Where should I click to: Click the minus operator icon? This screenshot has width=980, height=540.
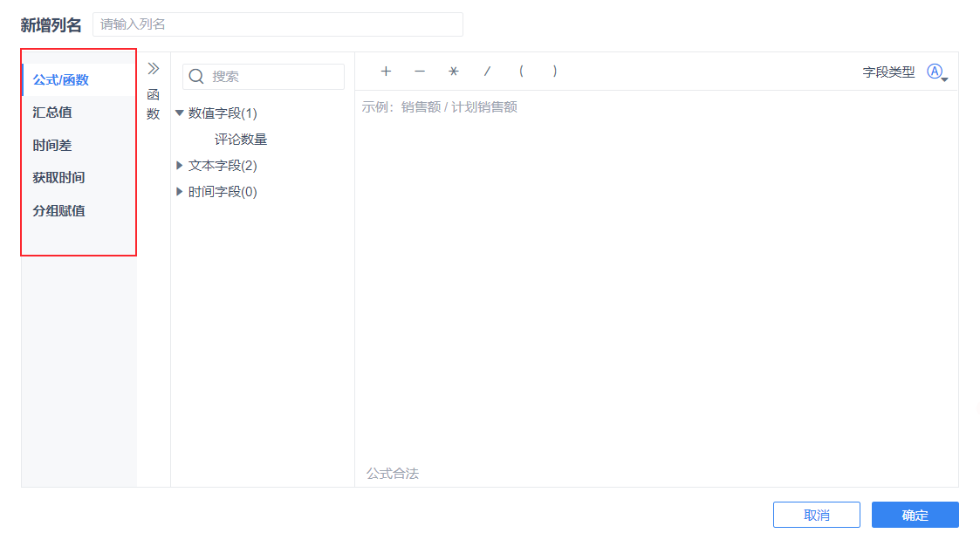tap(419, 72)
